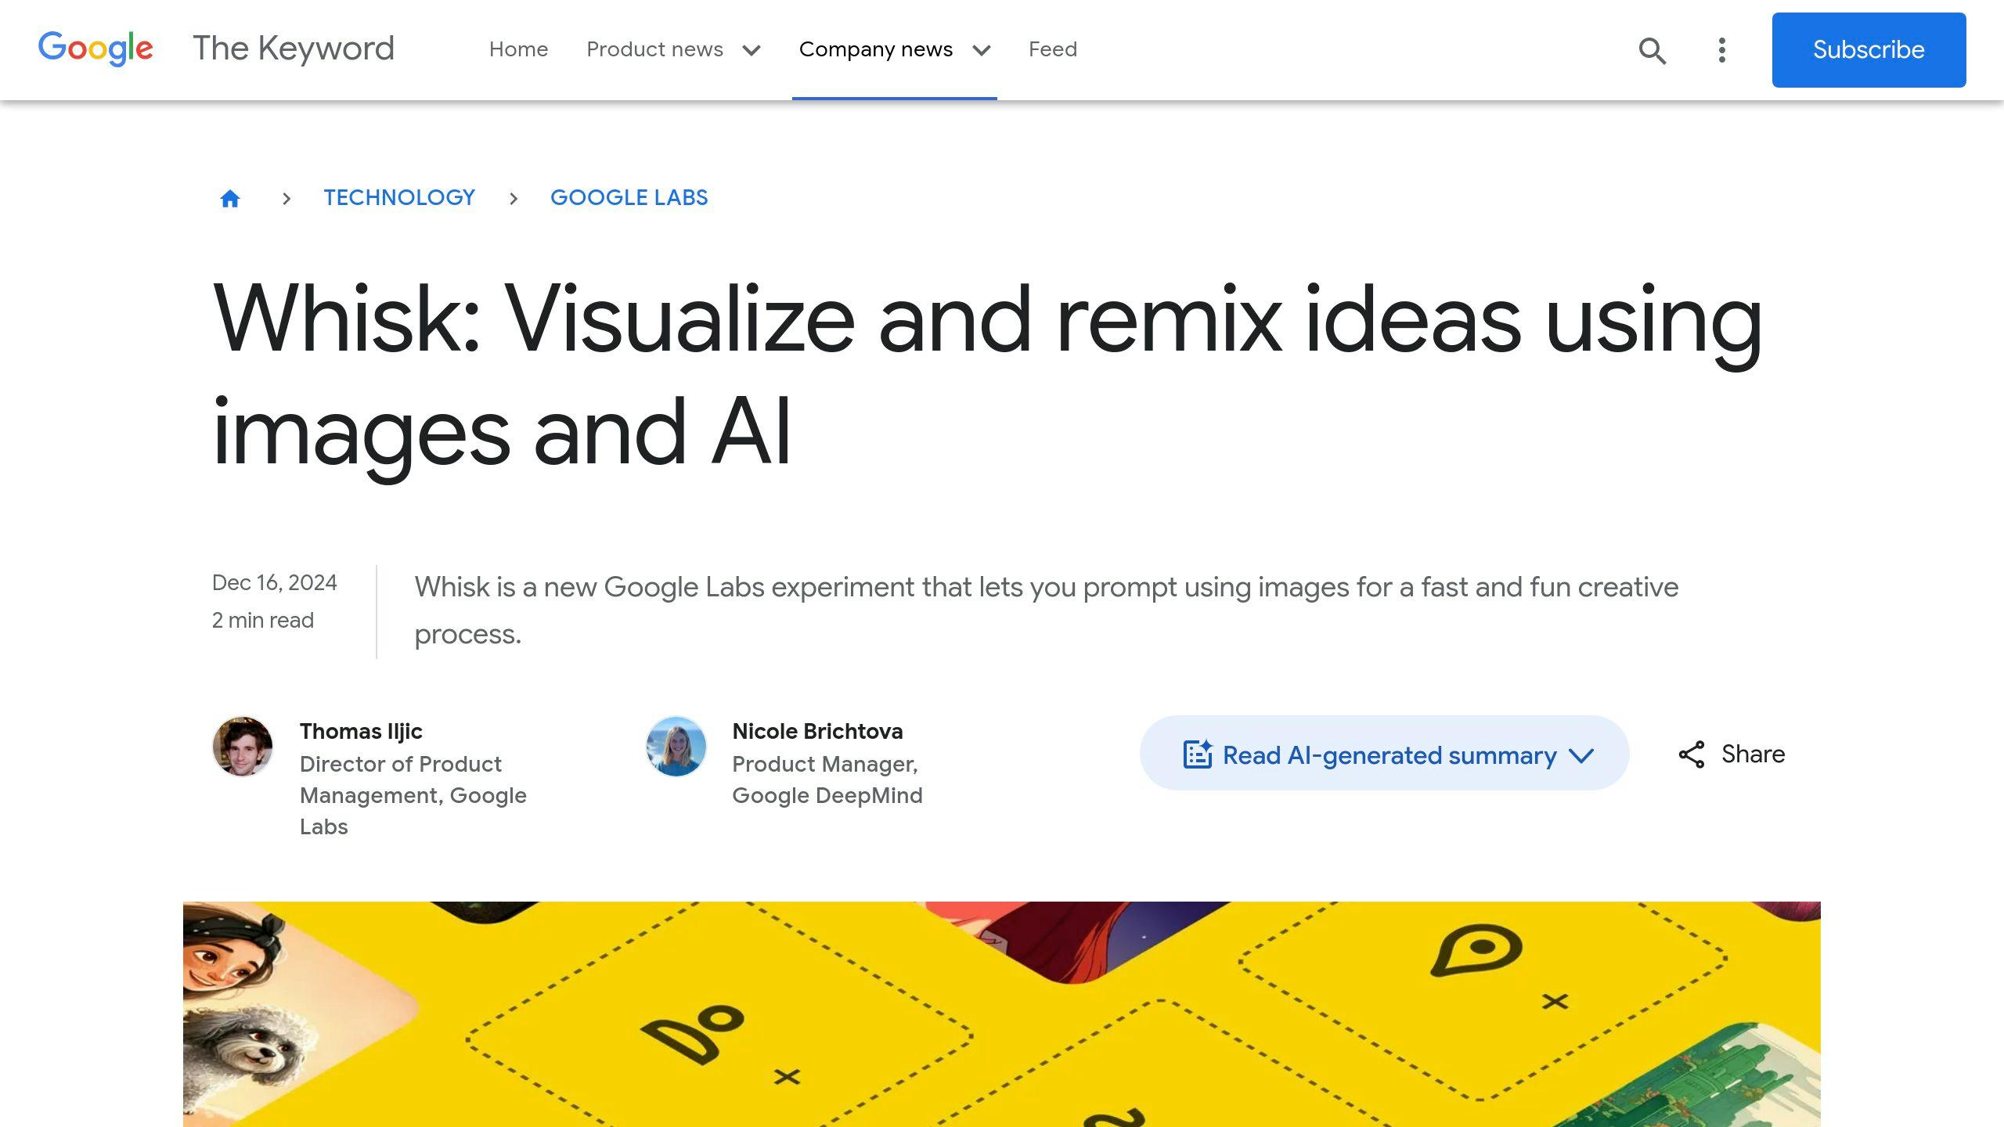2004x1127 pixels.
Task: View Thomas Iljic's avatar photo
Action: tap(243, 747)
